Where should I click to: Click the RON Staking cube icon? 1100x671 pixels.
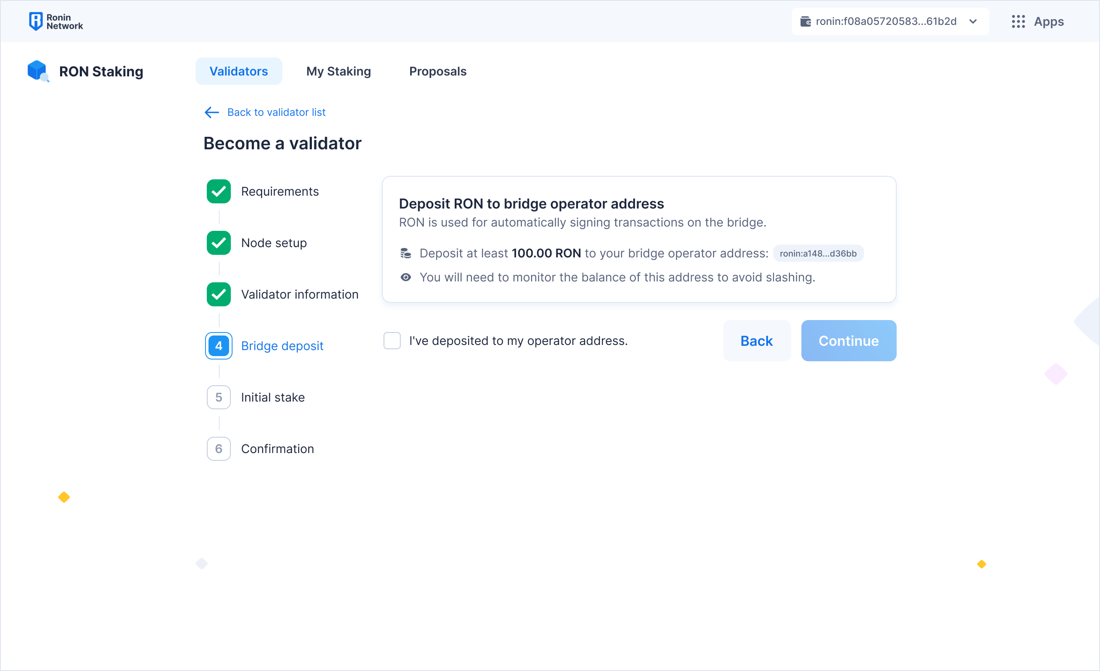click(x=38, y=71)
